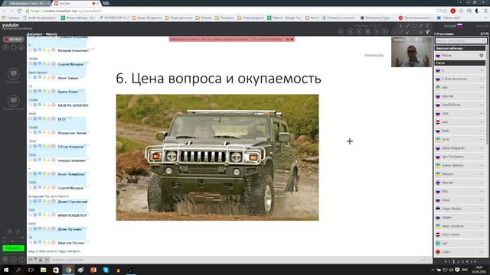Image resolution: width=490 pixels, height=275 pixels.
Task: Expand the bookmarks bar overflow chevron
Action: [485, 18]
